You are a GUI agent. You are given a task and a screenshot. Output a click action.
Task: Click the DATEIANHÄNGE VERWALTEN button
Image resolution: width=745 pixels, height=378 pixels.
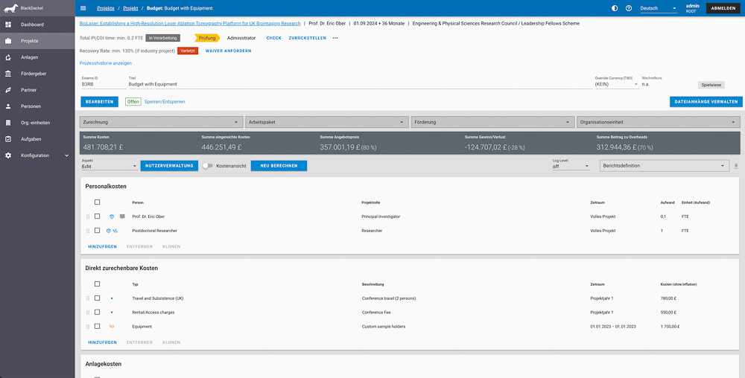click(706, 102)
